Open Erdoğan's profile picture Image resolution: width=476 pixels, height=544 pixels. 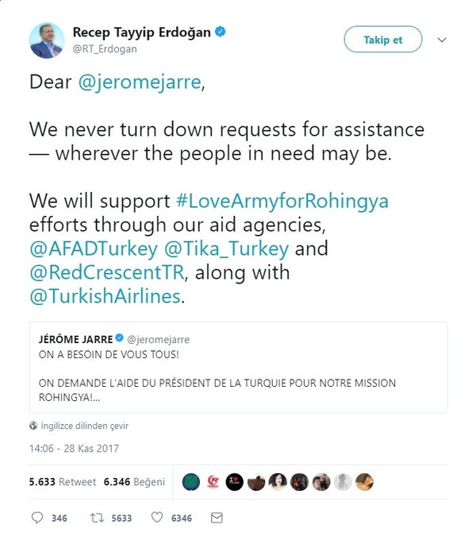coord(47,41)
